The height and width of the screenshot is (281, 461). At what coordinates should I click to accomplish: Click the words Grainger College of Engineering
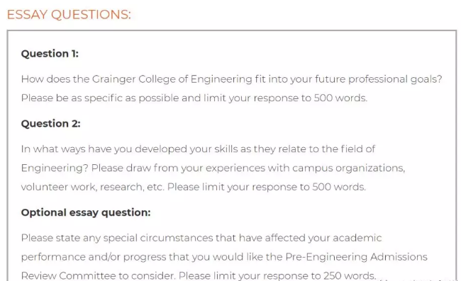172,79
